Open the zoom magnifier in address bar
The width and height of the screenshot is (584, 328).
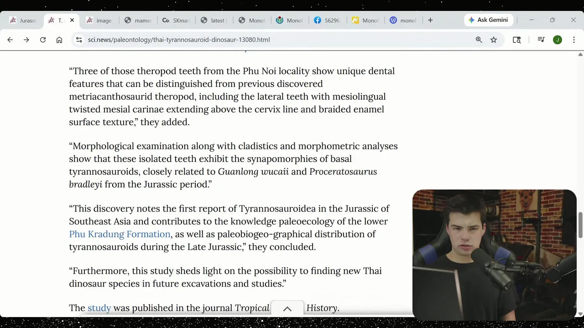(x=479, y=40)
